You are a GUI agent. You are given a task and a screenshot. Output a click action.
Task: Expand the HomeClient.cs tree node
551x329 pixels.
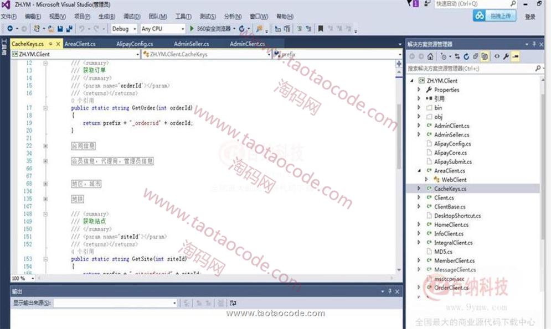[419, 224]
